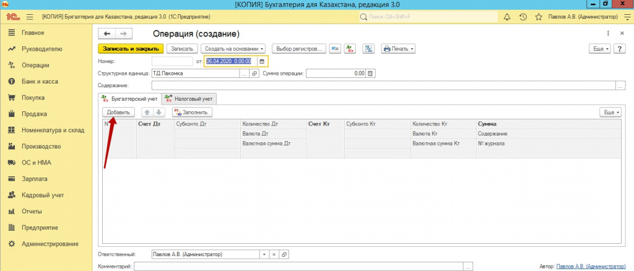Clear the Ответственный field

274,254
